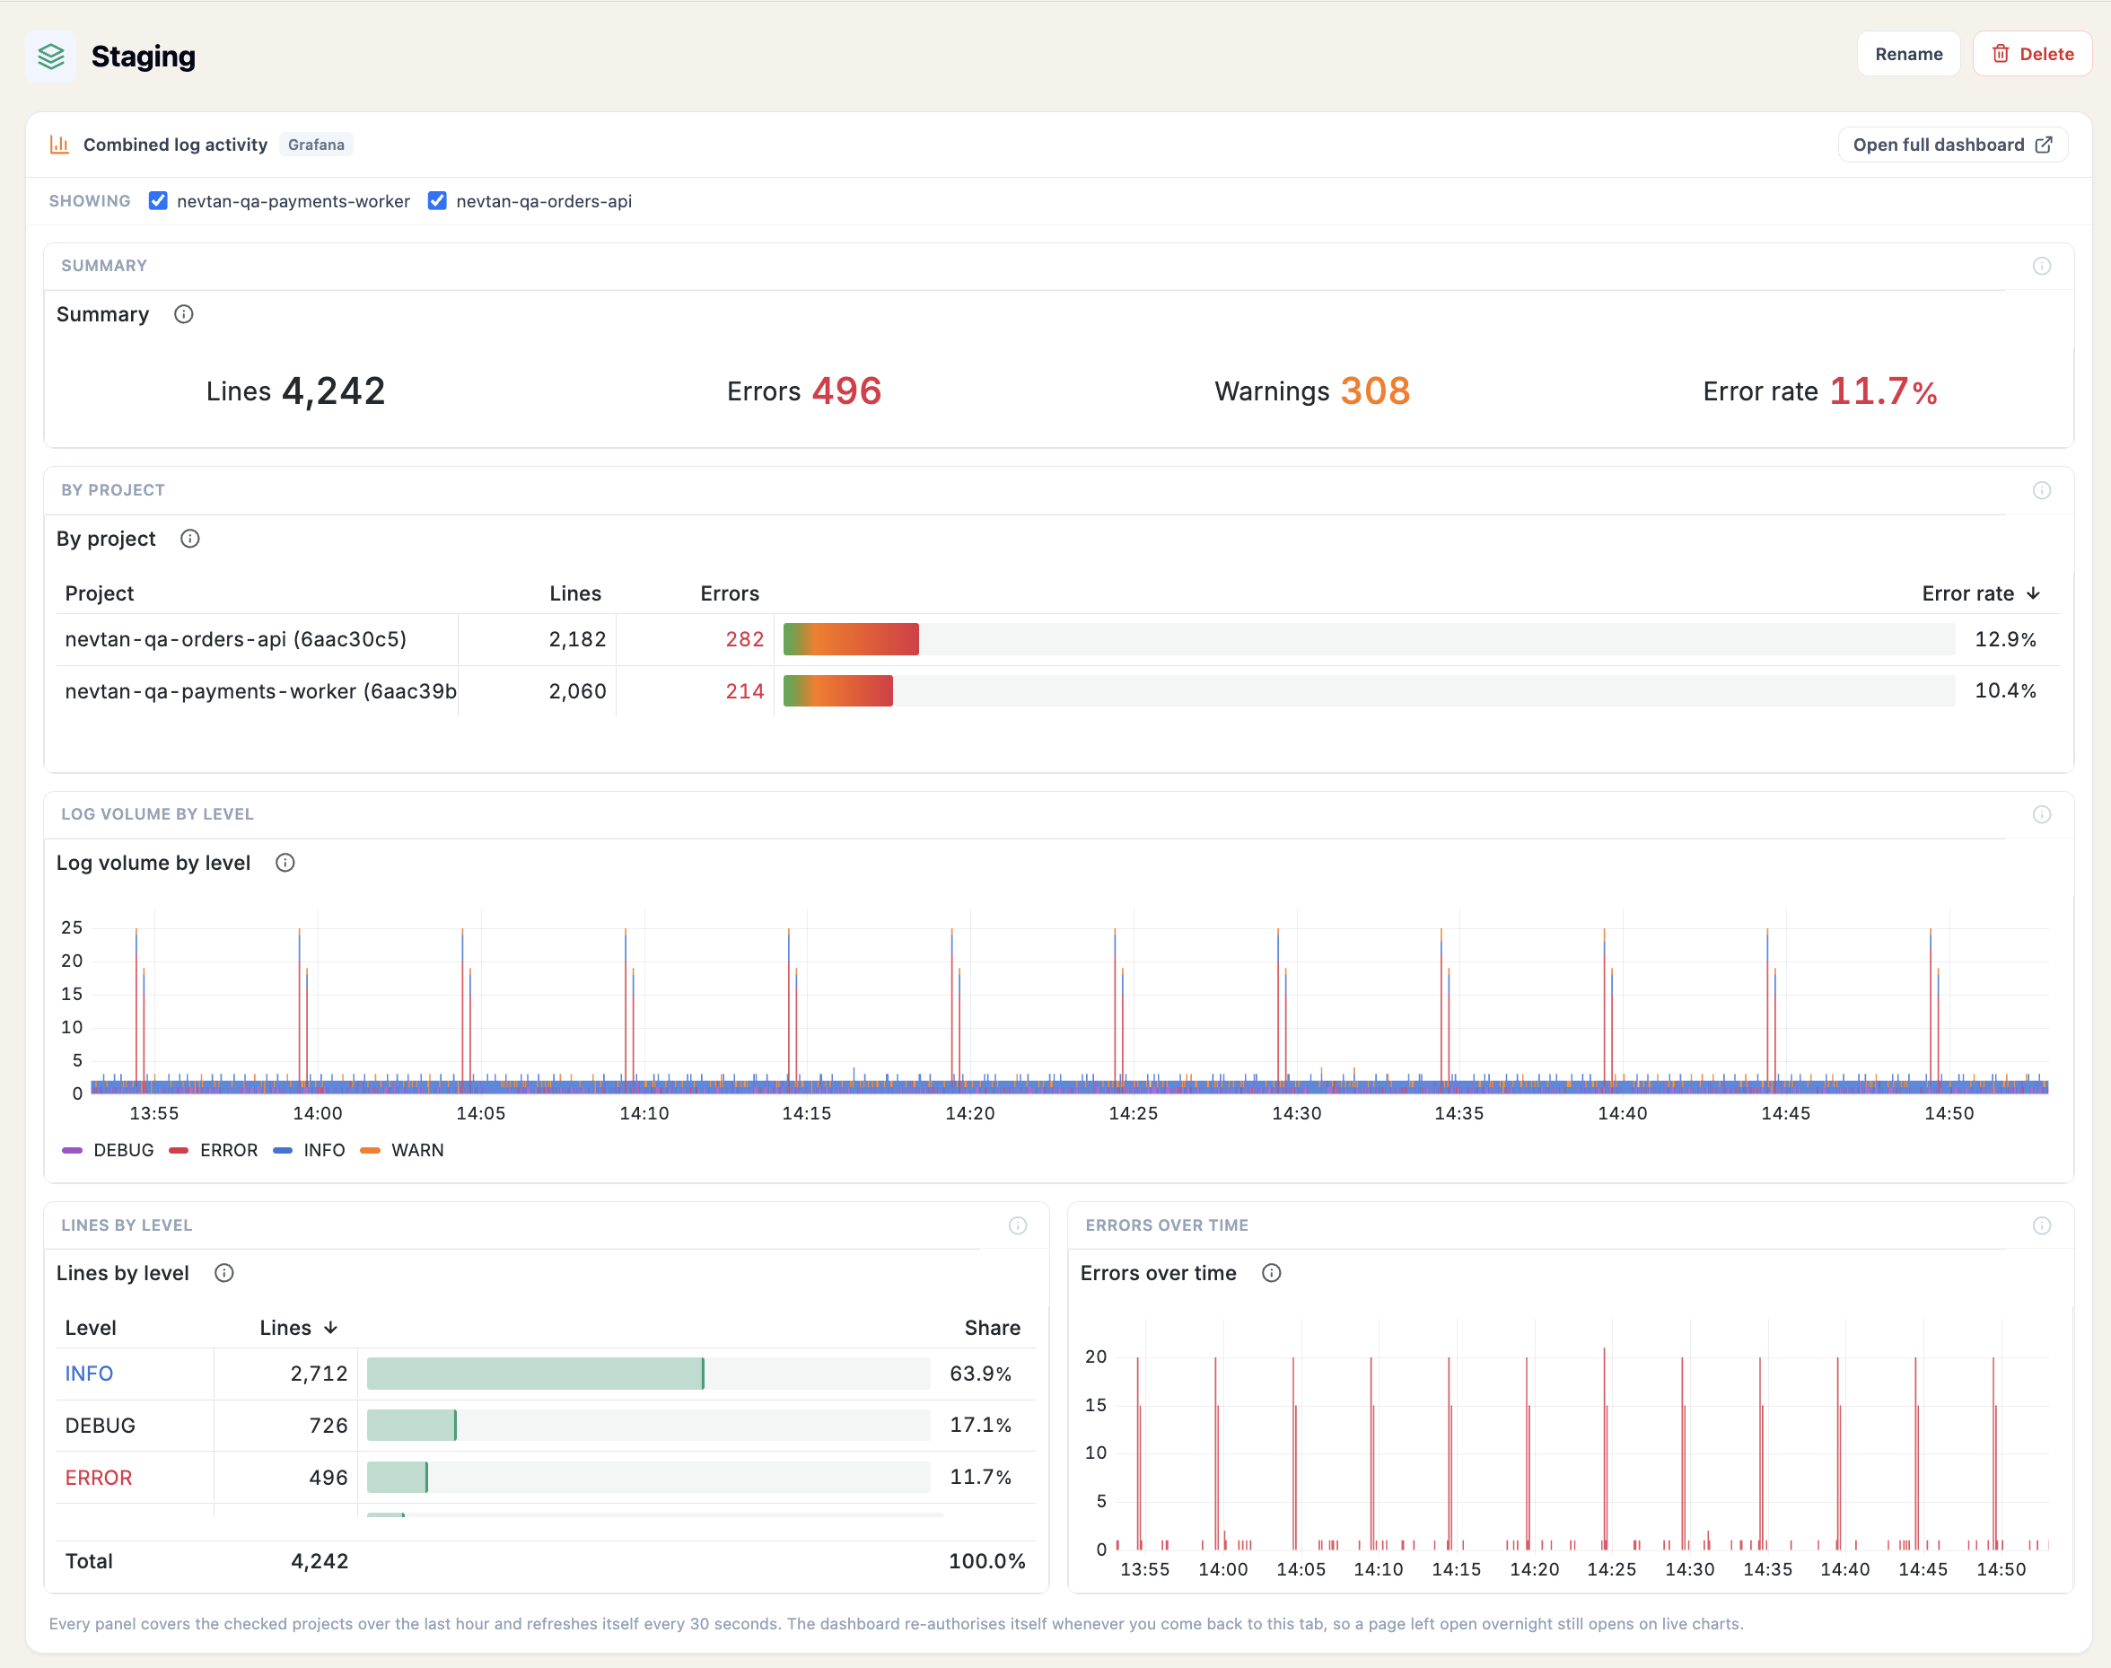The height and width of the screenshot is (1668, 2111).
Task: Sort by the Level column header
Action: (91, 1328)
